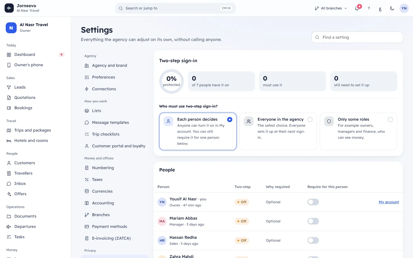Select Everyone in the agency option
The image size is (413, 258).
[278, 131]
